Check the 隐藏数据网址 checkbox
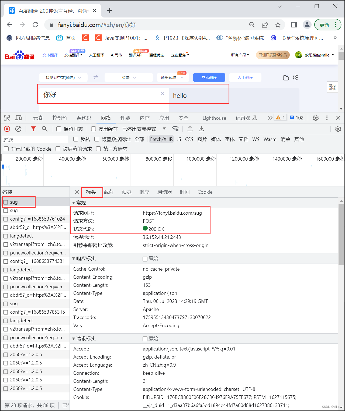Image resolution: width=345 pixels, height=411 pixels. click(x=97, y=139)
